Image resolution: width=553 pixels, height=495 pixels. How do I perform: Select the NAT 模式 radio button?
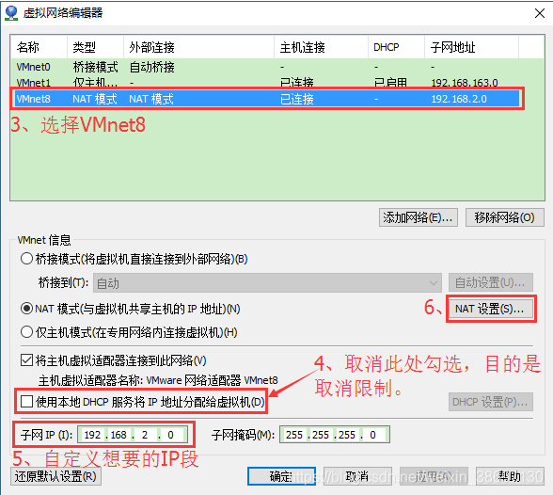click(26, 309)
